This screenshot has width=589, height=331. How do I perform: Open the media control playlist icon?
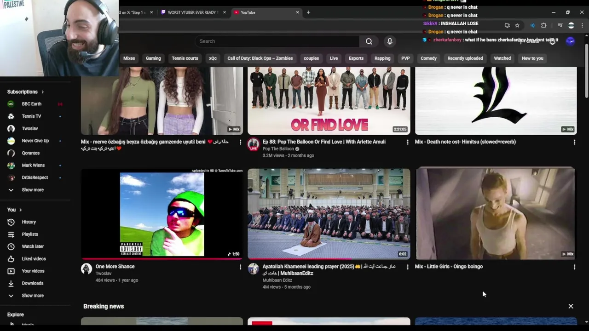(560, 25)
